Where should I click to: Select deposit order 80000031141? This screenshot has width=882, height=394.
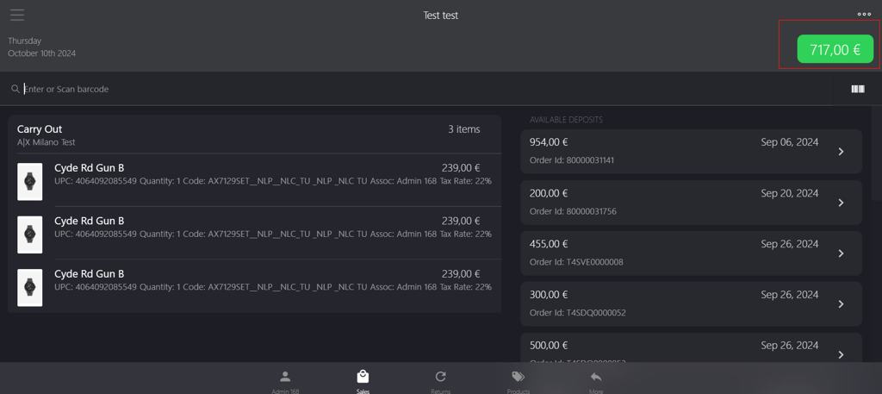691,152
